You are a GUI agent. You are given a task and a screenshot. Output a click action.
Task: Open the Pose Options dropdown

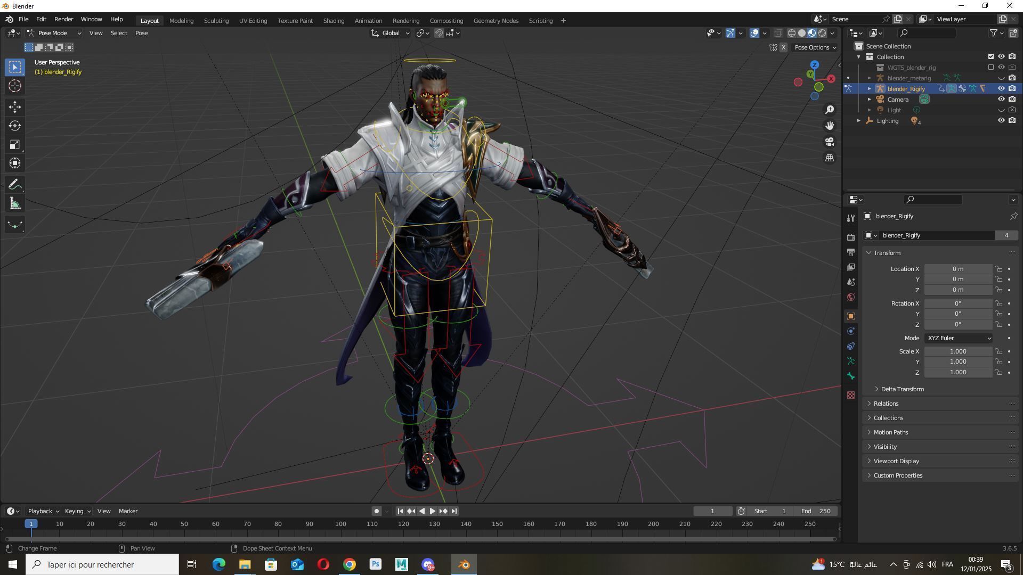pos(815,47)
